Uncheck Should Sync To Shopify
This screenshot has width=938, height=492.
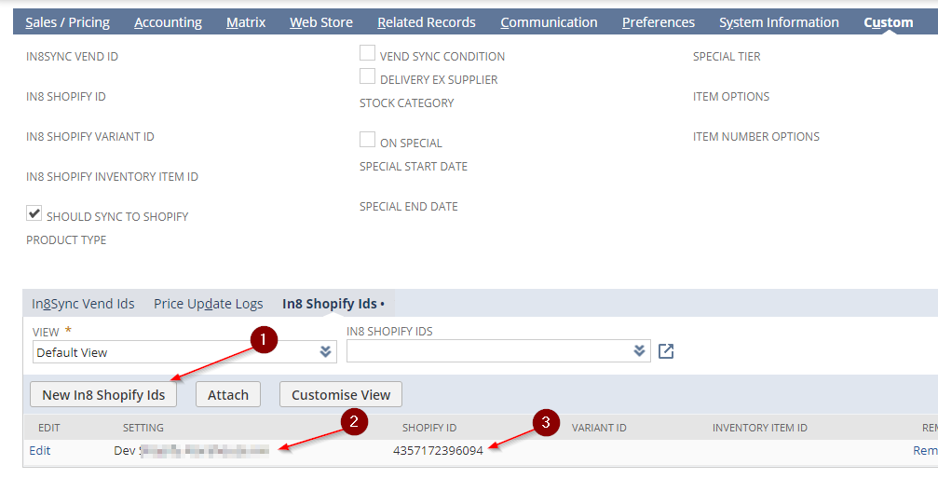(34, 214)
